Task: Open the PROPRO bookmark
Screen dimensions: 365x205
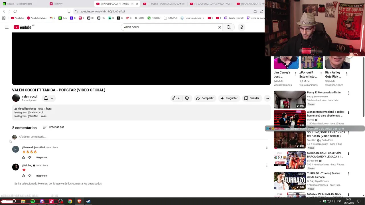Action: [154, 18]
